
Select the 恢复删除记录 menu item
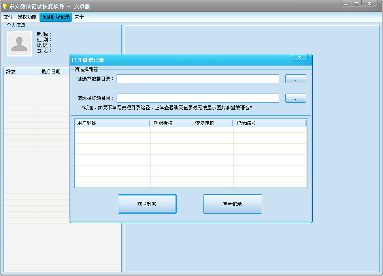[55, 17]
